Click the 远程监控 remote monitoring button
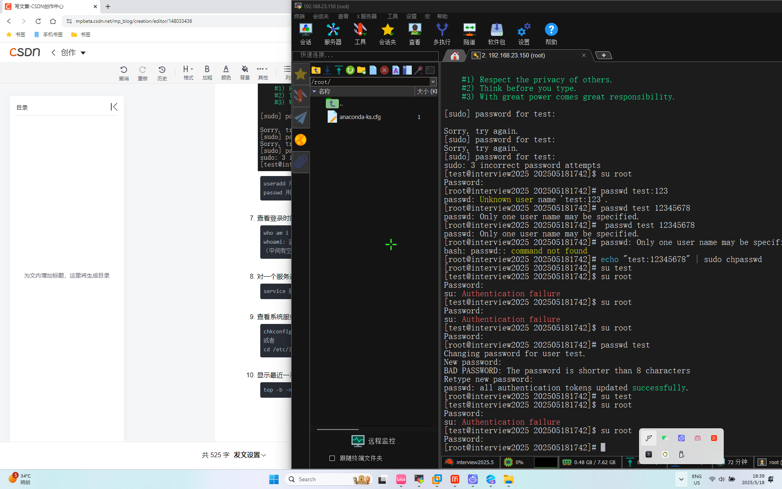 click(373, 441)
